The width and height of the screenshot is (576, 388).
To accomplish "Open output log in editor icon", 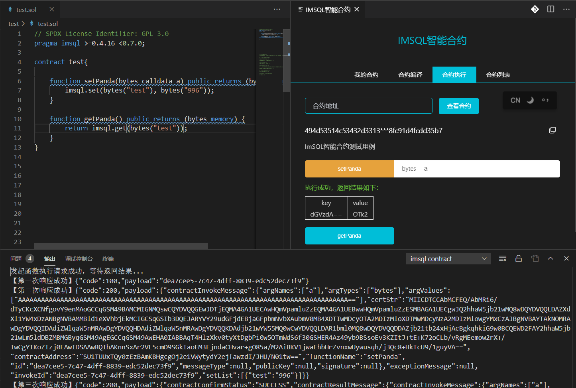I will coord(535,259).
